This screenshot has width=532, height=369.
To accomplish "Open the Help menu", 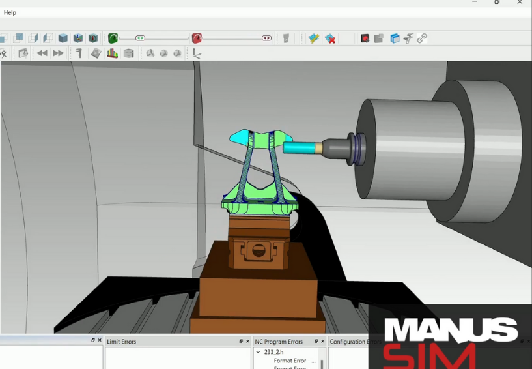I will (10, 12).
